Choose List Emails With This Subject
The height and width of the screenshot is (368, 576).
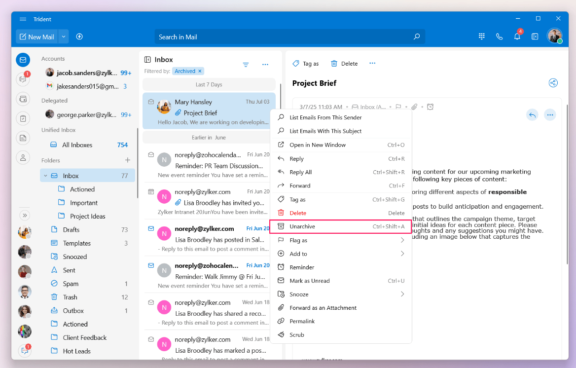tap(341, 131)
